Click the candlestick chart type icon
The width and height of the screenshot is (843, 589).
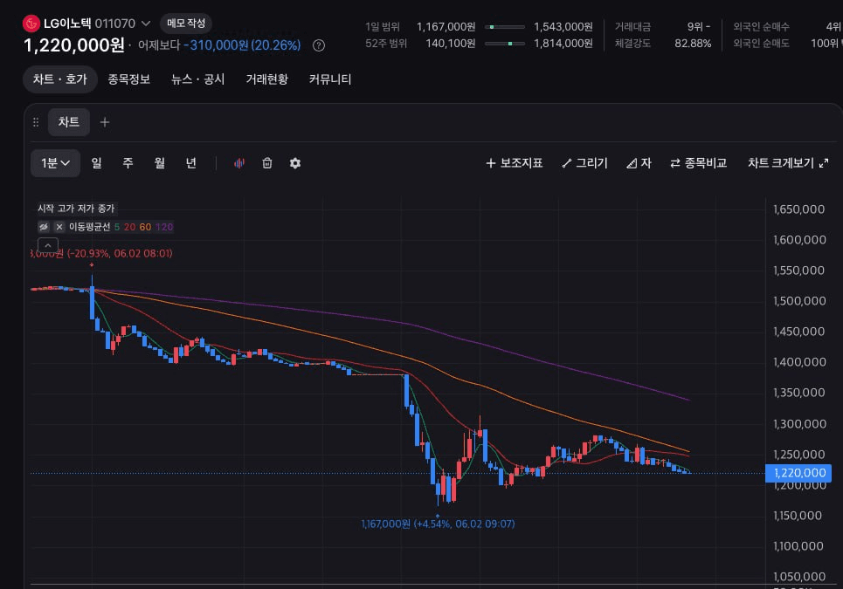[239, 163]
